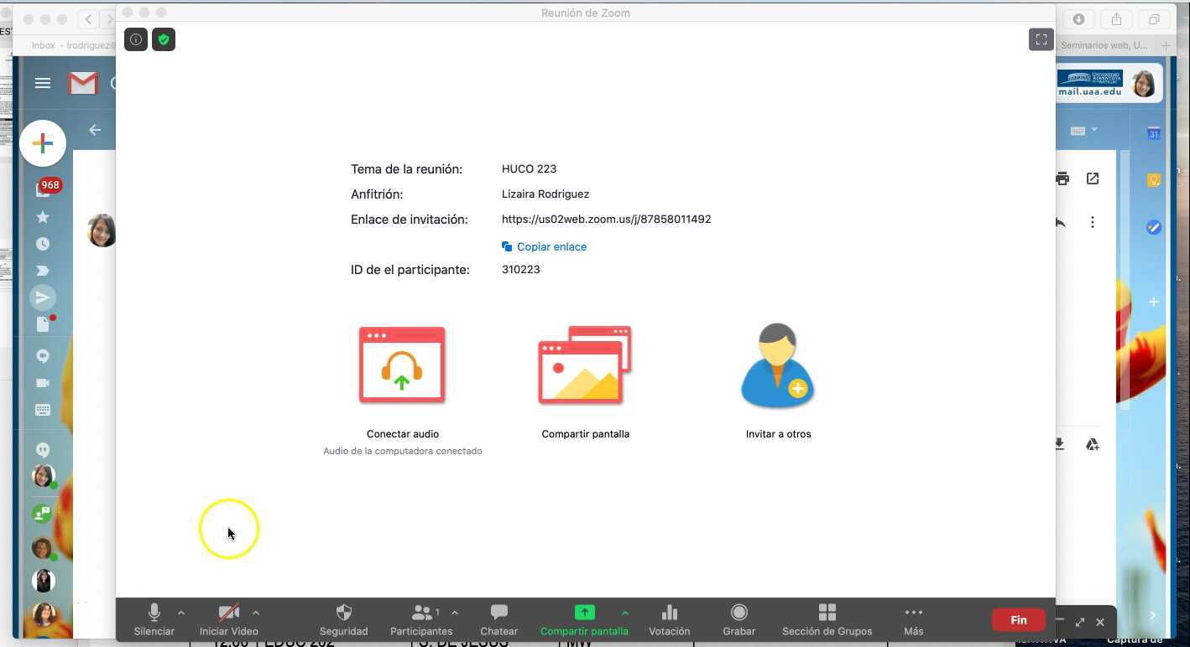Click Safari back navigation button
1190x647 pixels.
(x=89, y=19)
